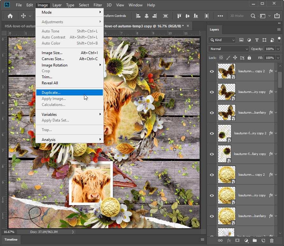The image size is (284, 246).
Task: Select Canvas Size... menu entry
Action: [53, 59]
